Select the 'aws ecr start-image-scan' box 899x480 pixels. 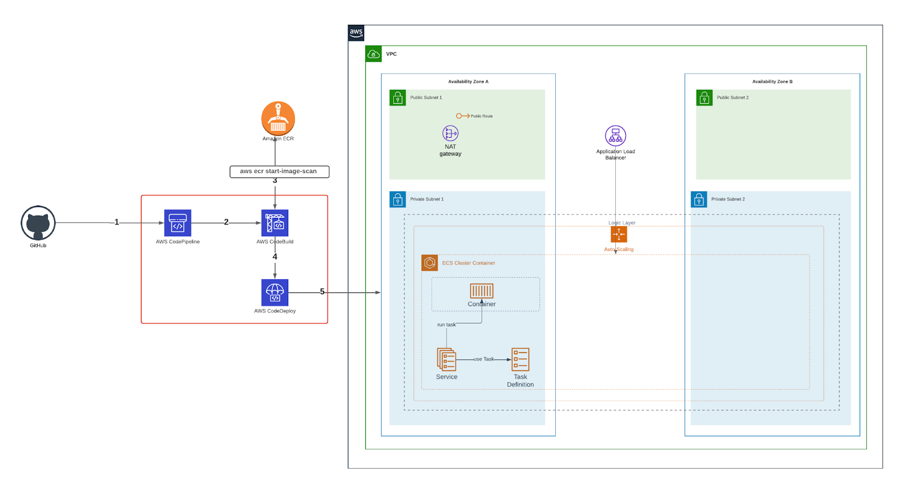[279, 172]
